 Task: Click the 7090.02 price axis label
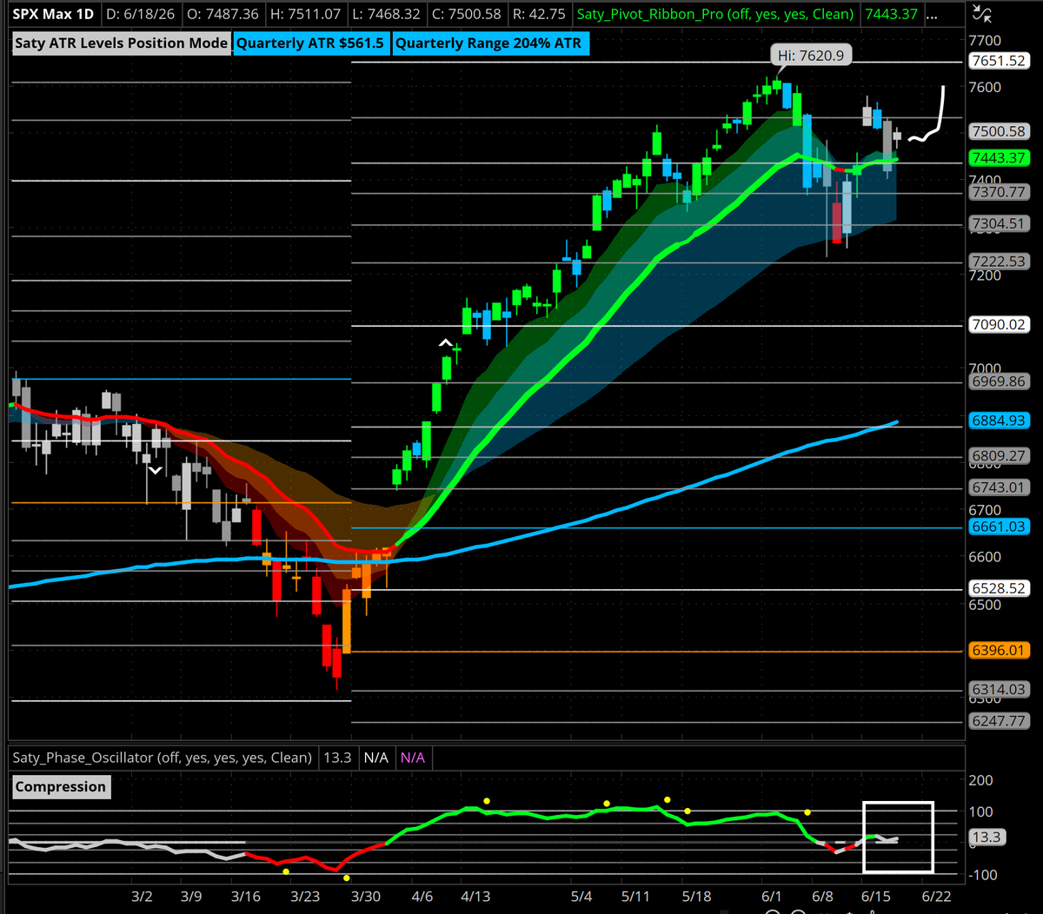[999, 325]
